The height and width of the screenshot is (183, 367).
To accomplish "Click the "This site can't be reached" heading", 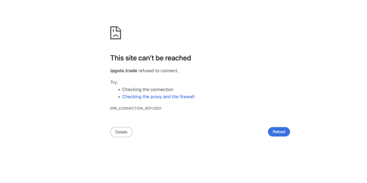I will tap(151, 58).
